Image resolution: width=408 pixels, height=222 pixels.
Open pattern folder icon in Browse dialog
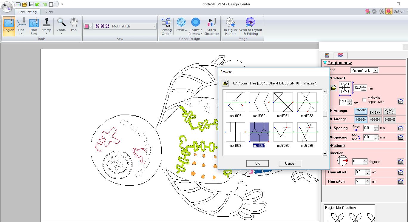225,83
